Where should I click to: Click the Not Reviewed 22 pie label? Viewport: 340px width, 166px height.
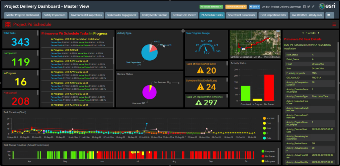tap(161, 82)
